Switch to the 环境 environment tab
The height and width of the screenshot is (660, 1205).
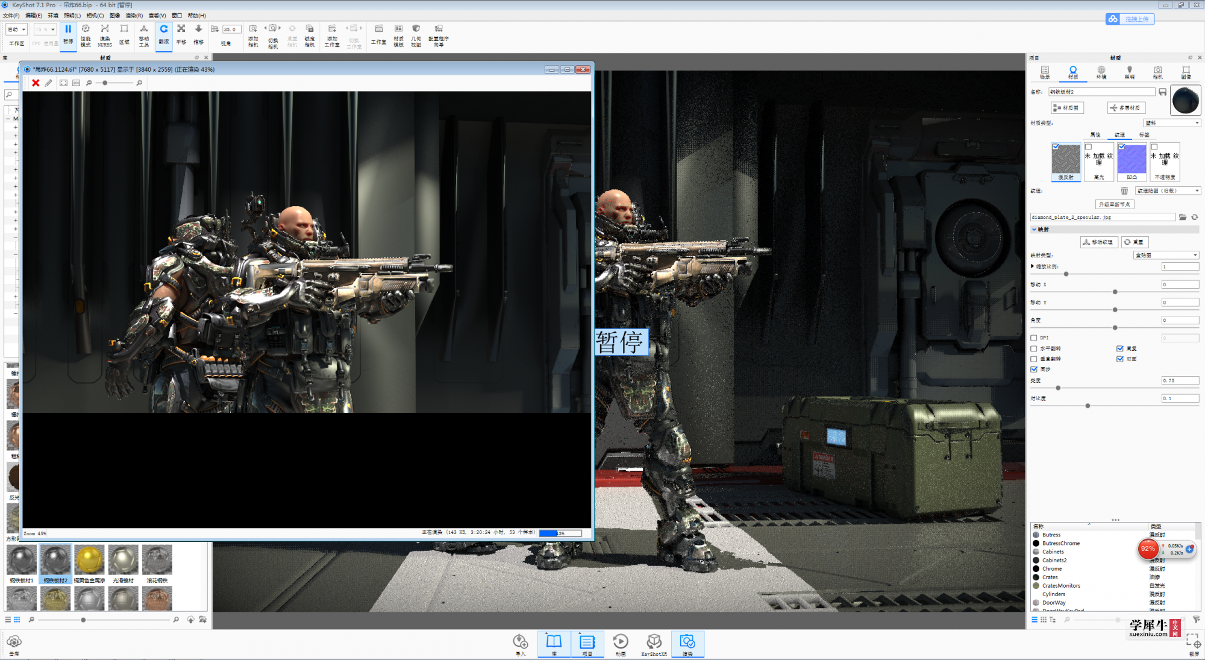click(1101, 72)
